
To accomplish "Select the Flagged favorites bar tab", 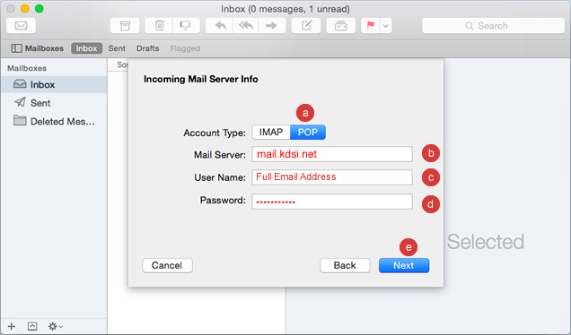I will (x=185, y=48).
